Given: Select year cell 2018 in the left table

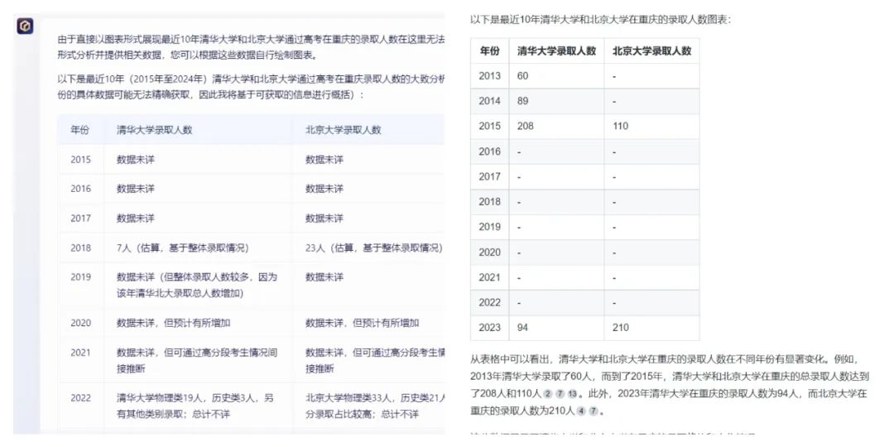Looking at the screenshot, I should pyautogui.click(x=80, y=248).
